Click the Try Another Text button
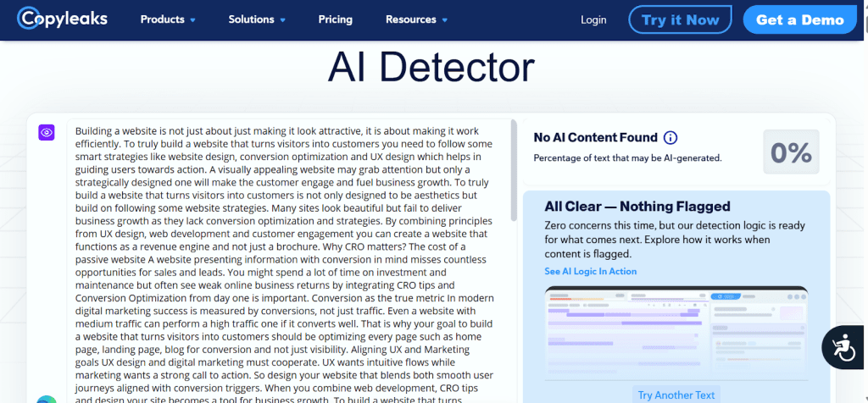 [676, 395]
